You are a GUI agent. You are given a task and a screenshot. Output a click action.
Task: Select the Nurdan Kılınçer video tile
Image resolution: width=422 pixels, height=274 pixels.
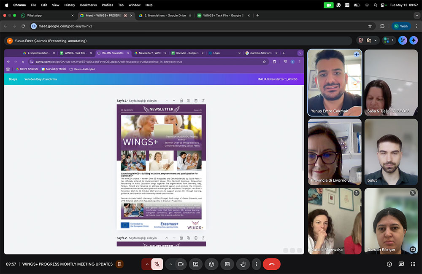[x=391, y=221]
